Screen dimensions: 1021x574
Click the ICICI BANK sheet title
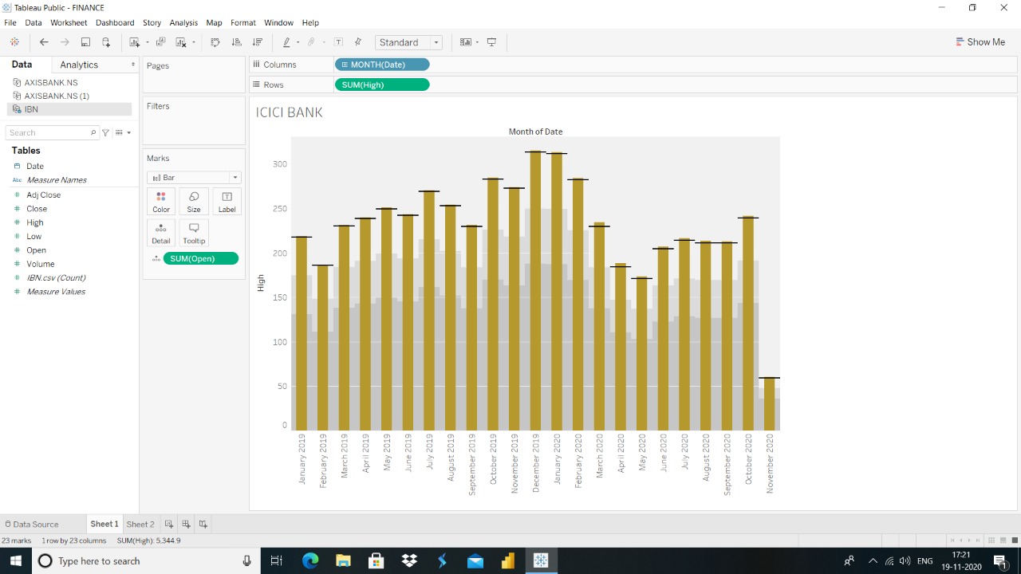(x=290, y=112)
